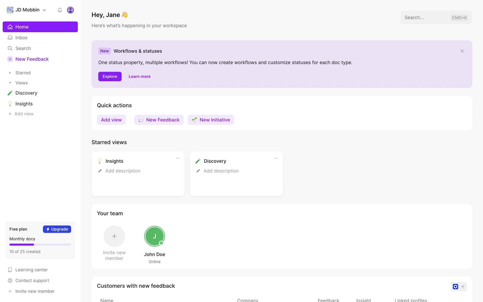Dismiss the Workflows & statuses banner

462,51
